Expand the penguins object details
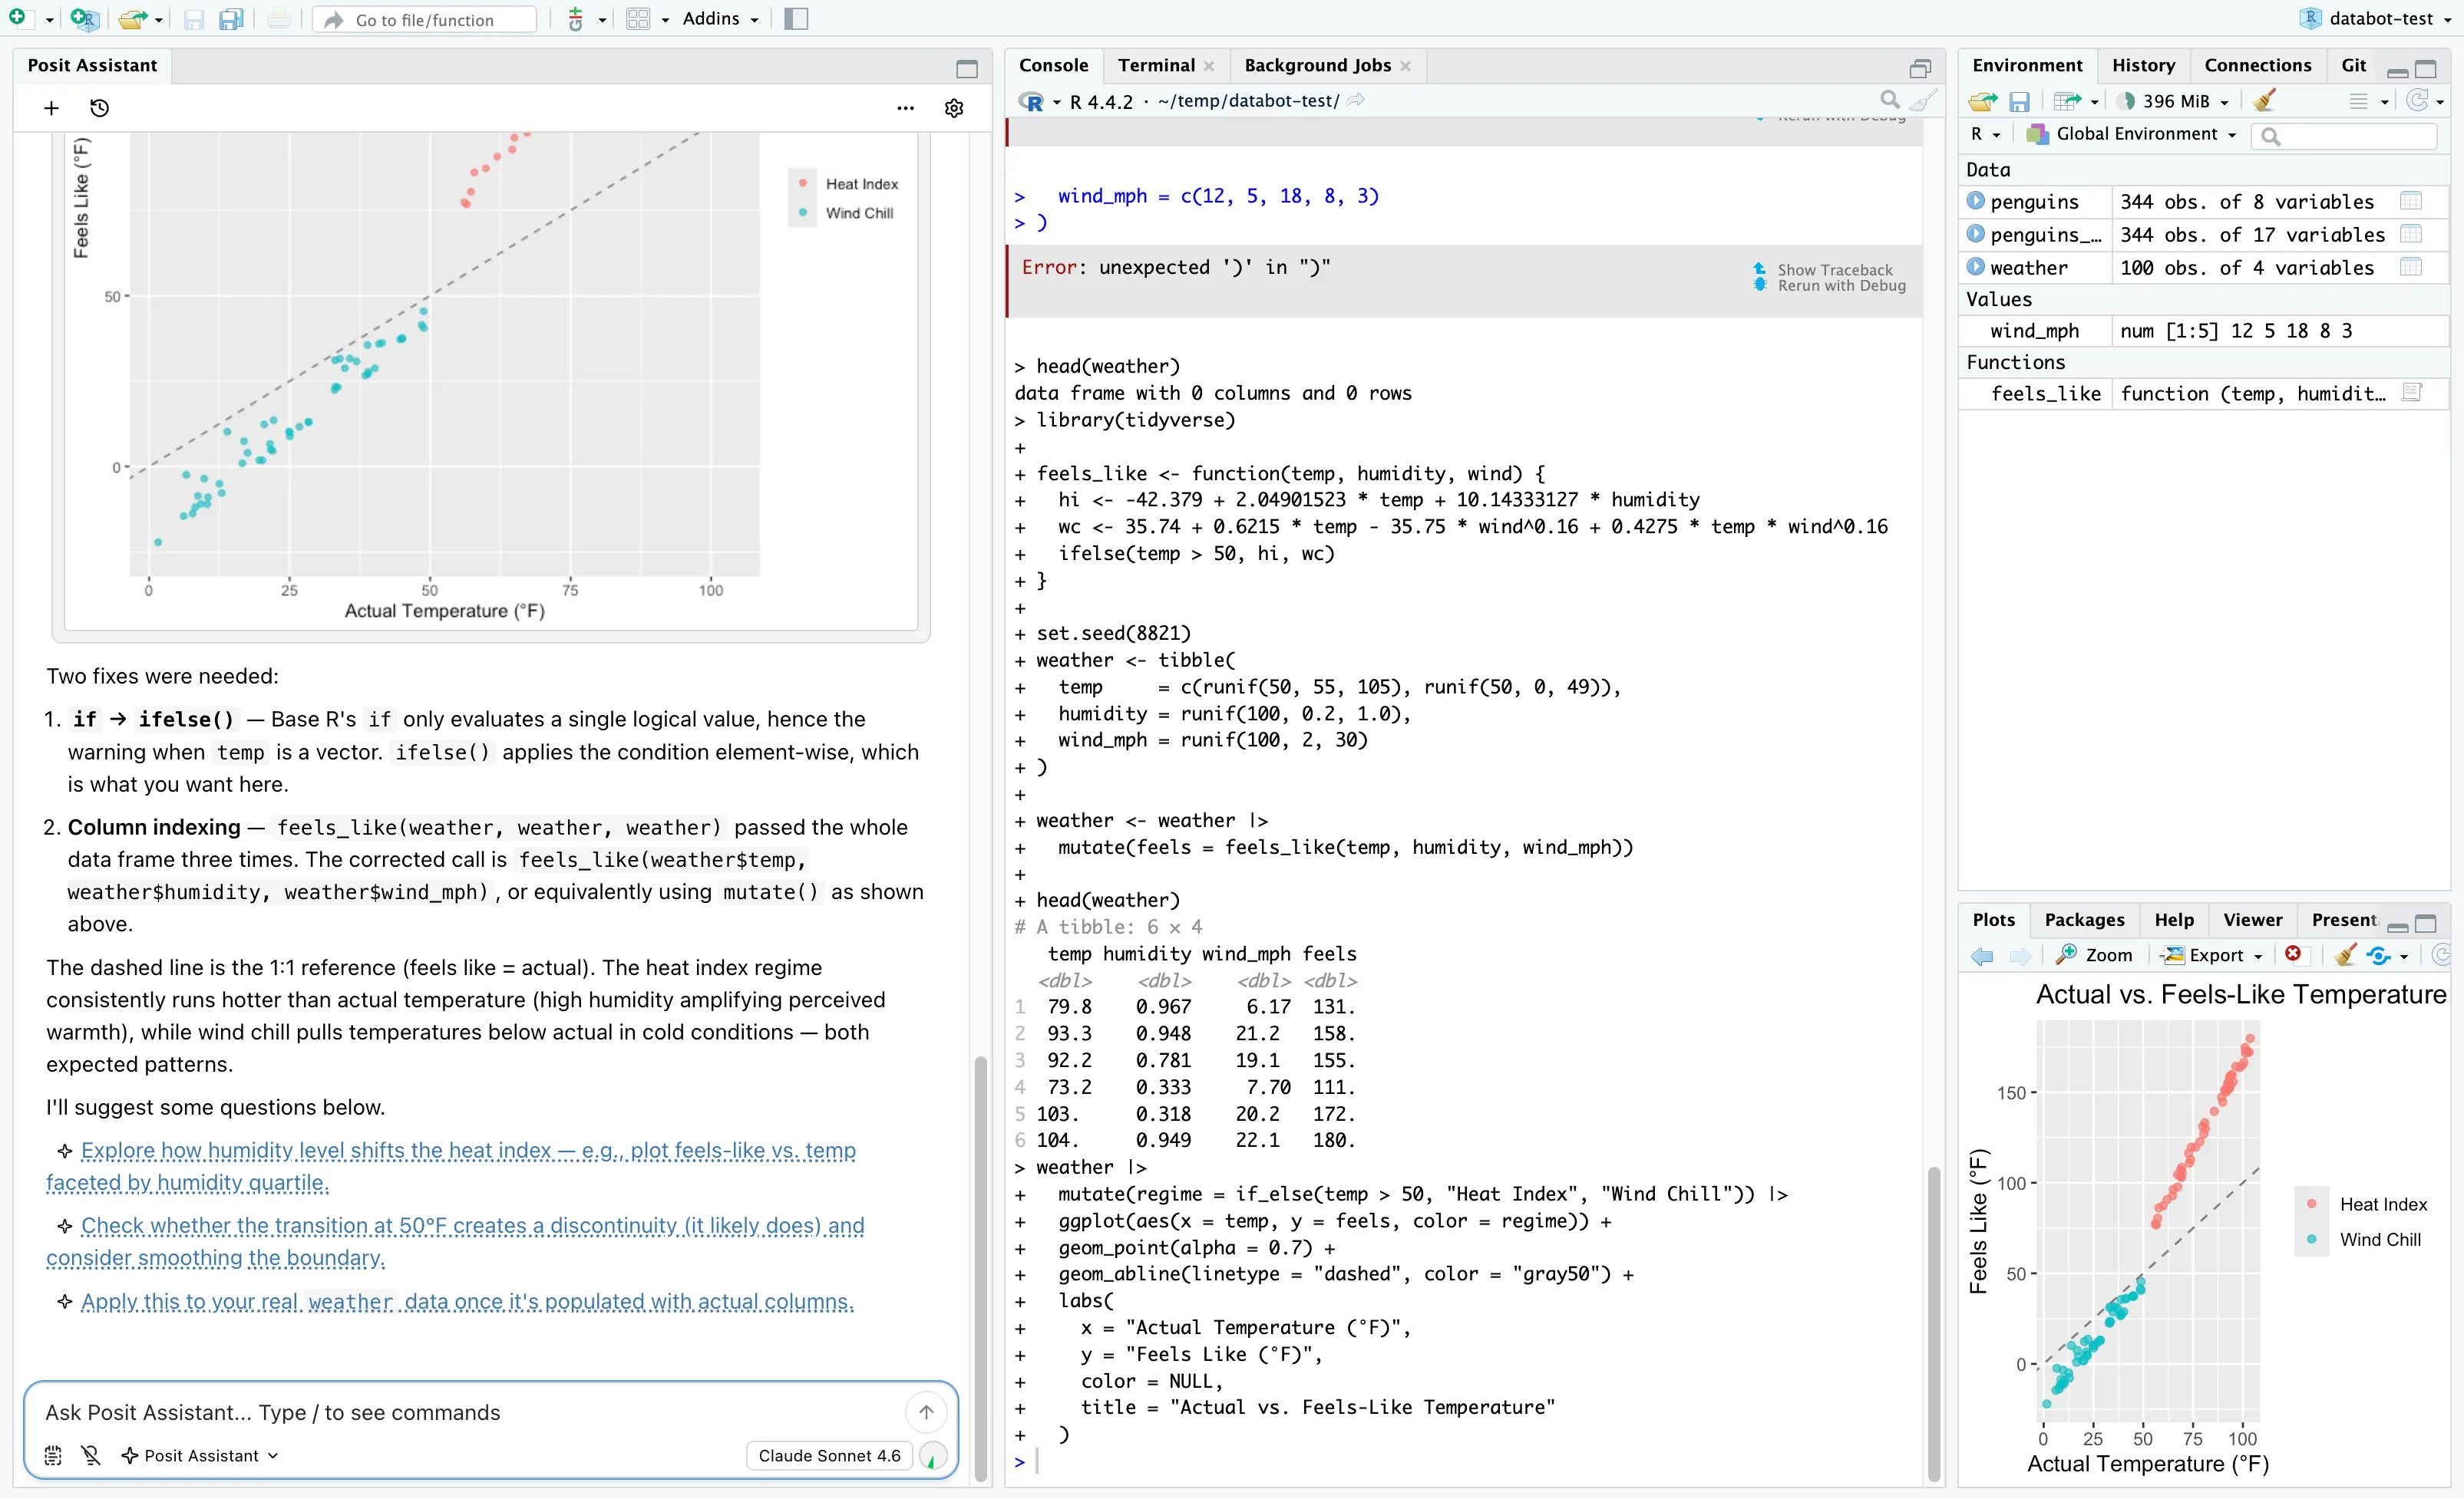The image size is (2464, 1499). tap(1976, 201)
